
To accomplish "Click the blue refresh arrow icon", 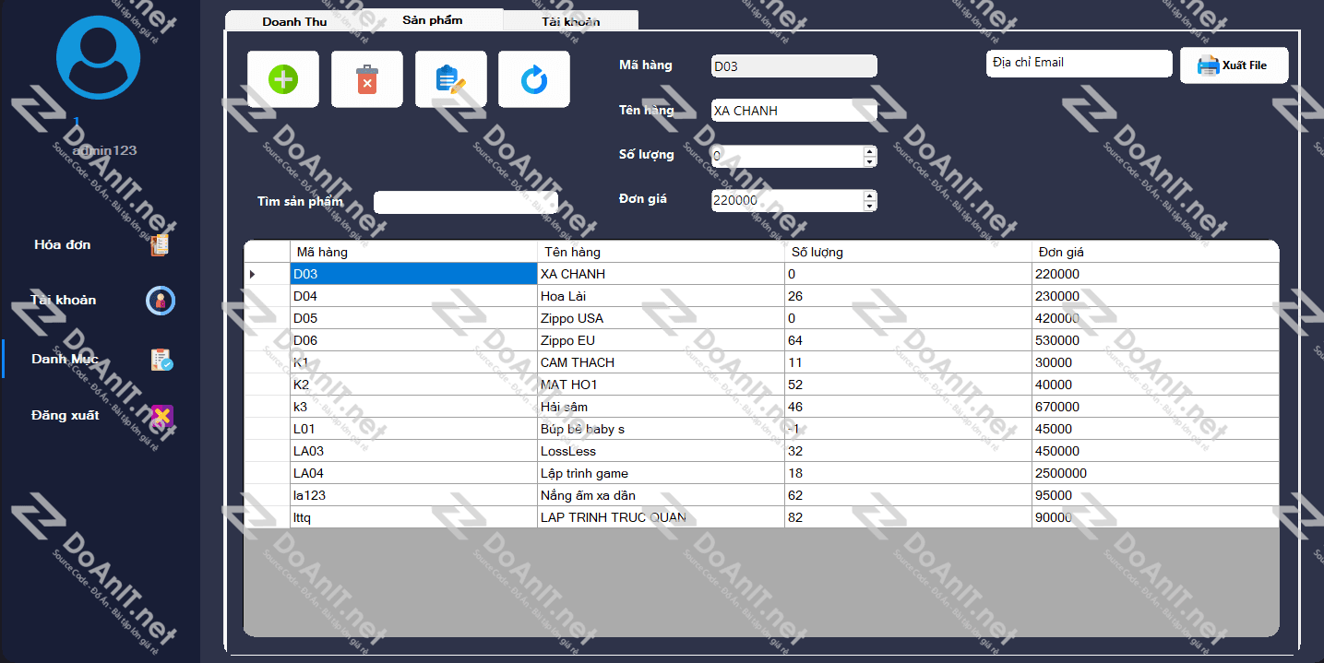I will click(534, 80).
